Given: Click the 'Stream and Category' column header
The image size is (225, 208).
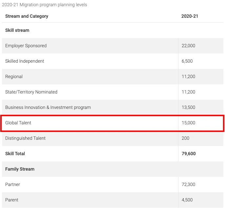Looking at the screenshot, I should click(x=27, y=16).
